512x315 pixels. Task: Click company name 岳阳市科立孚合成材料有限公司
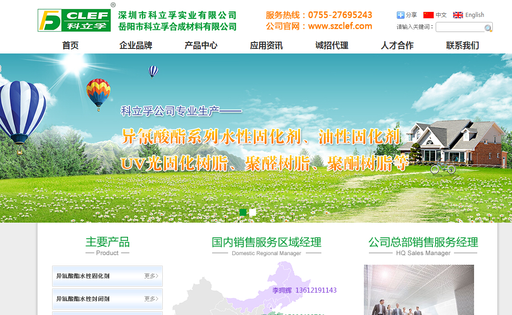(177, 27)
